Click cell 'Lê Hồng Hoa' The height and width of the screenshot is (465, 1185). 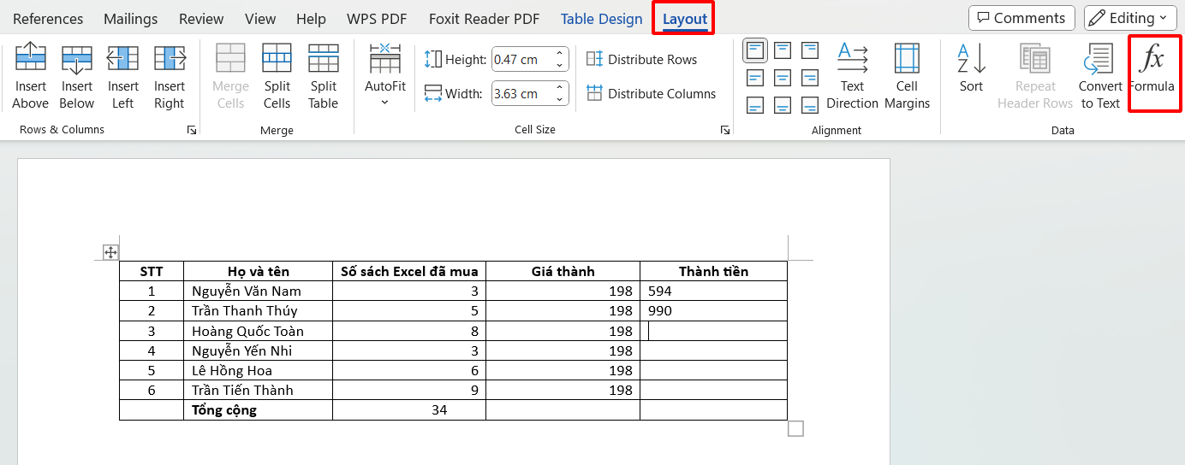pyautogui.click(x=258, y=370)
